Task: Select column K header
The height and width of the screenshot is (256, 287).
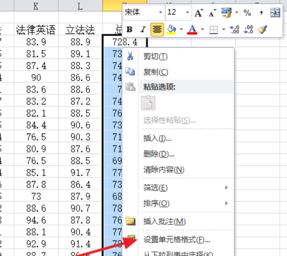Action: point(36,6)
